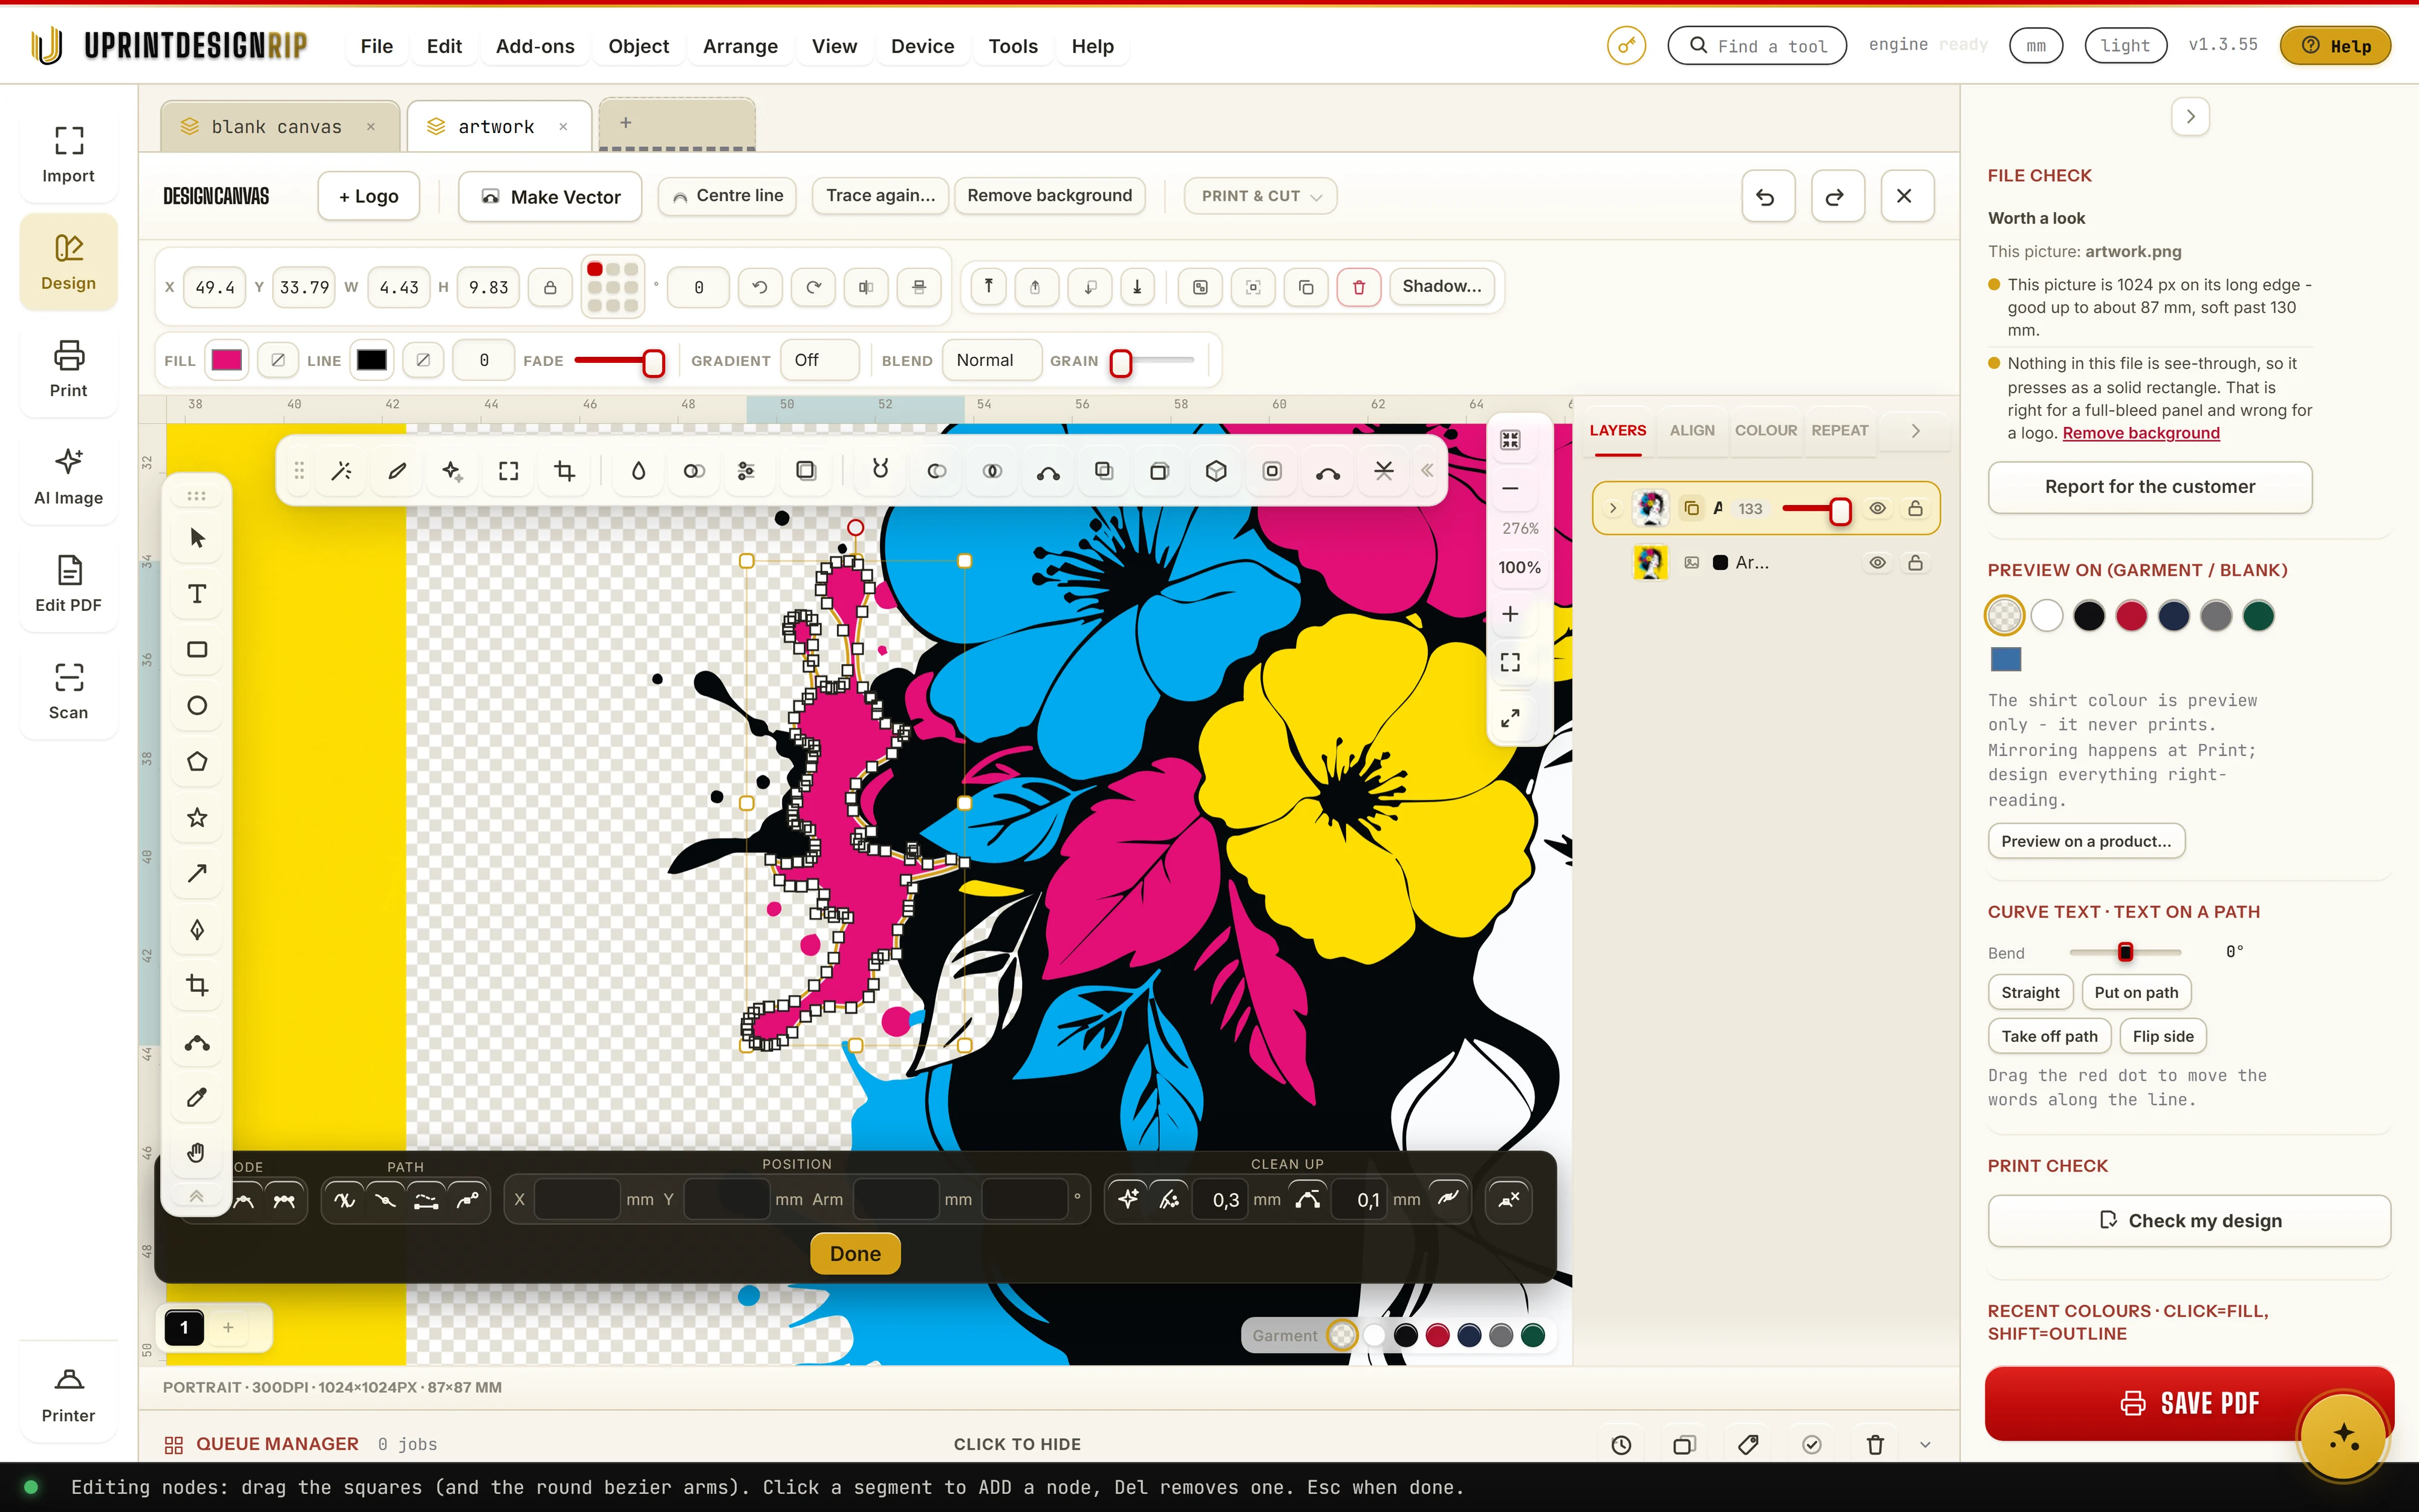Open the magenta FILL colour swatch
This screenshot has height=1512, width=2419.
(227, 360)
